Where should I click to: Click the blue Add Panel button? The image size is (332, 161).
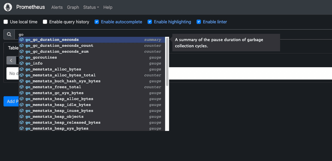pos(10,101)
